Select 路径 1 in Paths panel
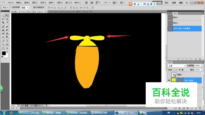 [x=184, y=17]
